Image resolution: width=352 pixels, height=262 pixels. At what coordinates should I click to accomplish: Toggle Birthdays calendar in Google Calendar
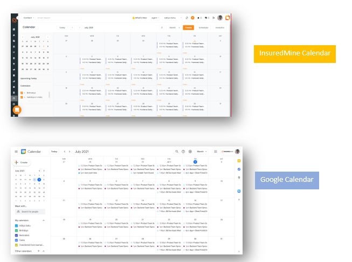16,230
